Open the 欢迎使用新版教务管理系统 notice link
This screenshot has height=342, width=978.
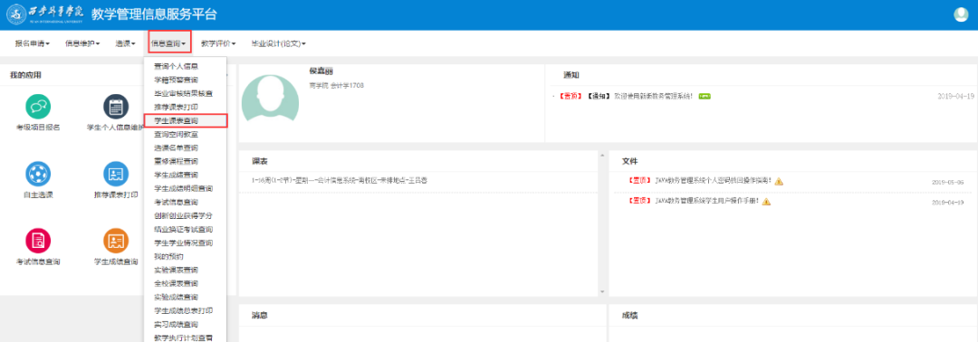click(x=653, y=96)
